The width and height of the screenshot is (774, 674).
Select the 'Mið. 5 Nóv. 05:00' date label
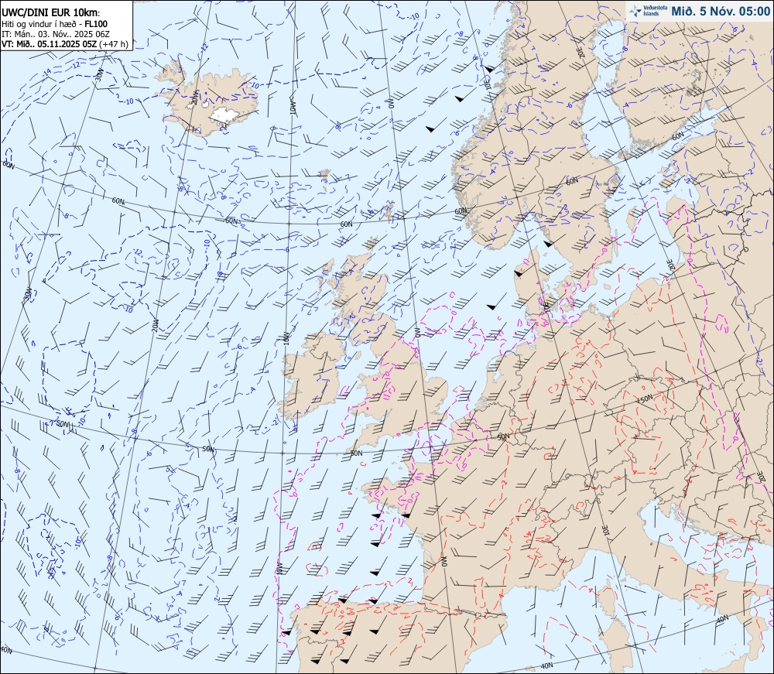720,11
